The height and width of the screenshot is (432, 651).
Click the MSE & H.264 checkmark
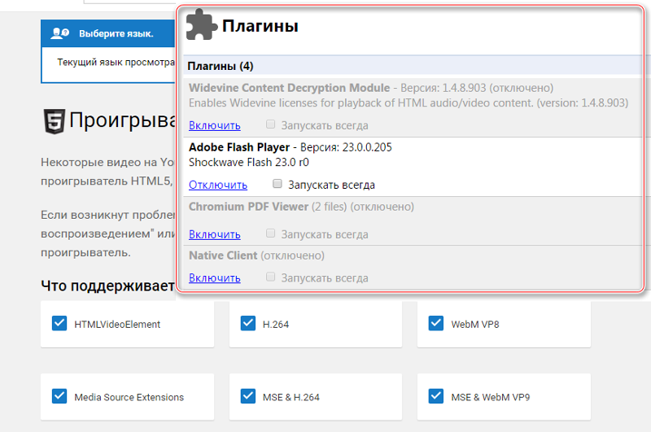(x=248, y=396)
